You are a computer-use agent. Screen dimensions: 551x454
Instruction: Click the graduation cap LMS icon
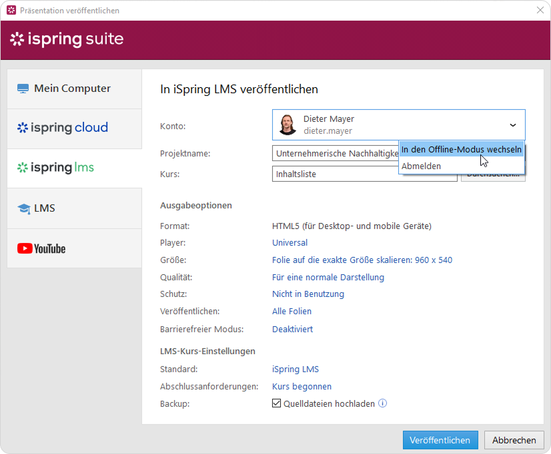[x=24, y=209]
